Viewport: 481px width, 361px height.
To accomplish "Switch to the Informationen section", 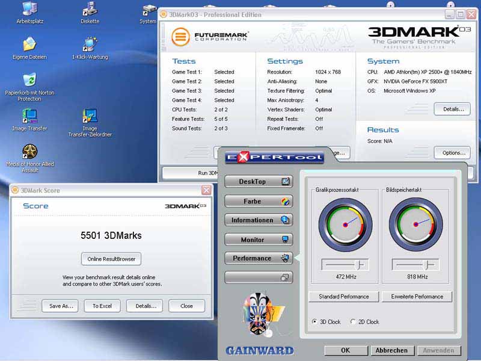I will [259, 220].
